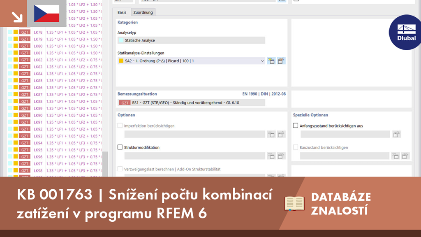Viewport: 421px width, 237px height.
Task: Click the KB 001763 article title
Action: click(144, 204)
